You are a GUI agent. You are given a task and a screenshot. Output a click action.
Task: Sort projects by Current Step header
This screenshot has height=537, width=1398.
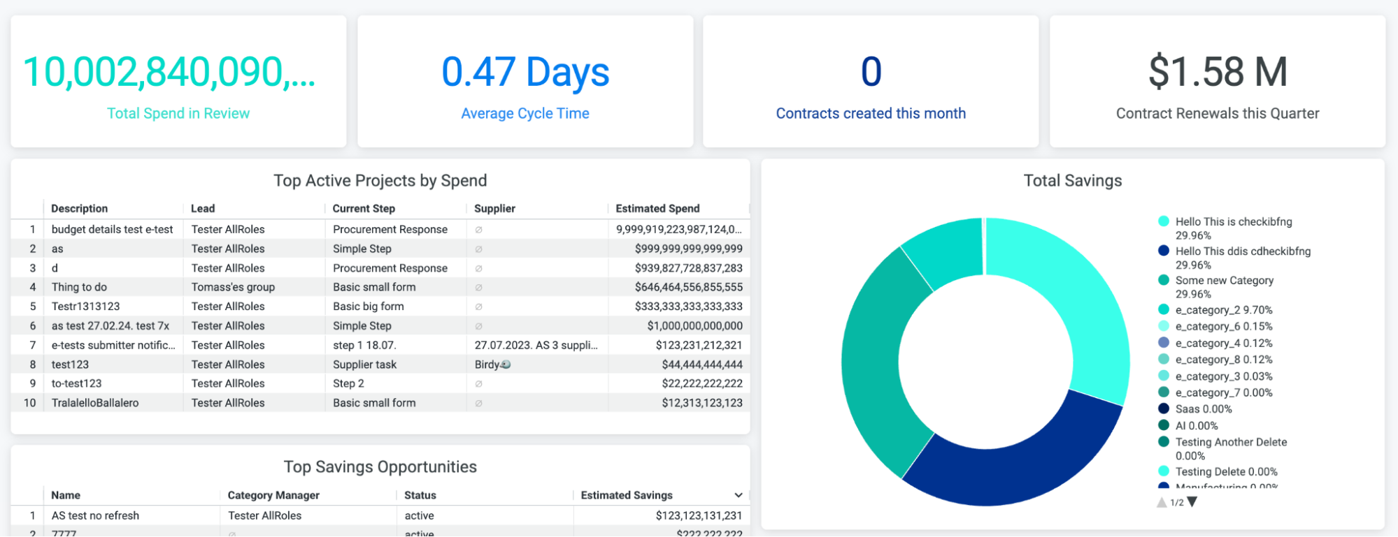coord(364,209)
